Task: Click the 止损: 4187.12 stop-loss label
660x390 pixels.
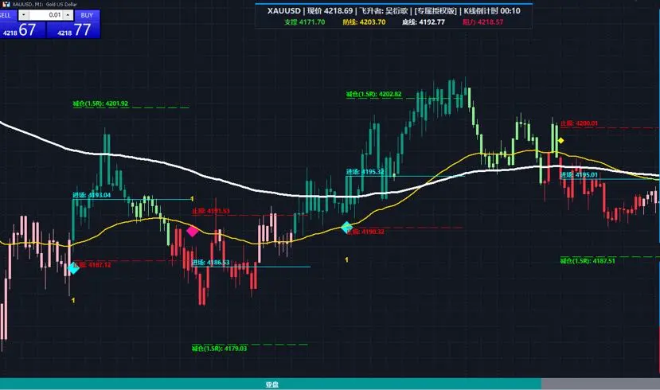Action: click(92, 264)
